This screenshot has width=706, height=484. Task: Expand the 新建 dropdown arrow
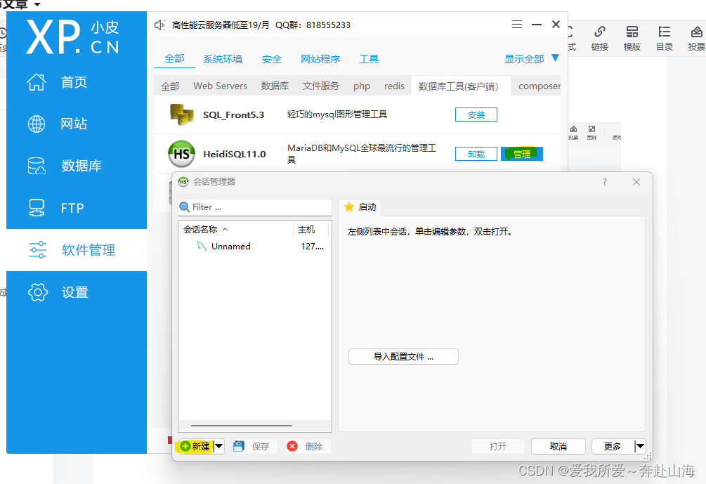(x=218, y=446)
